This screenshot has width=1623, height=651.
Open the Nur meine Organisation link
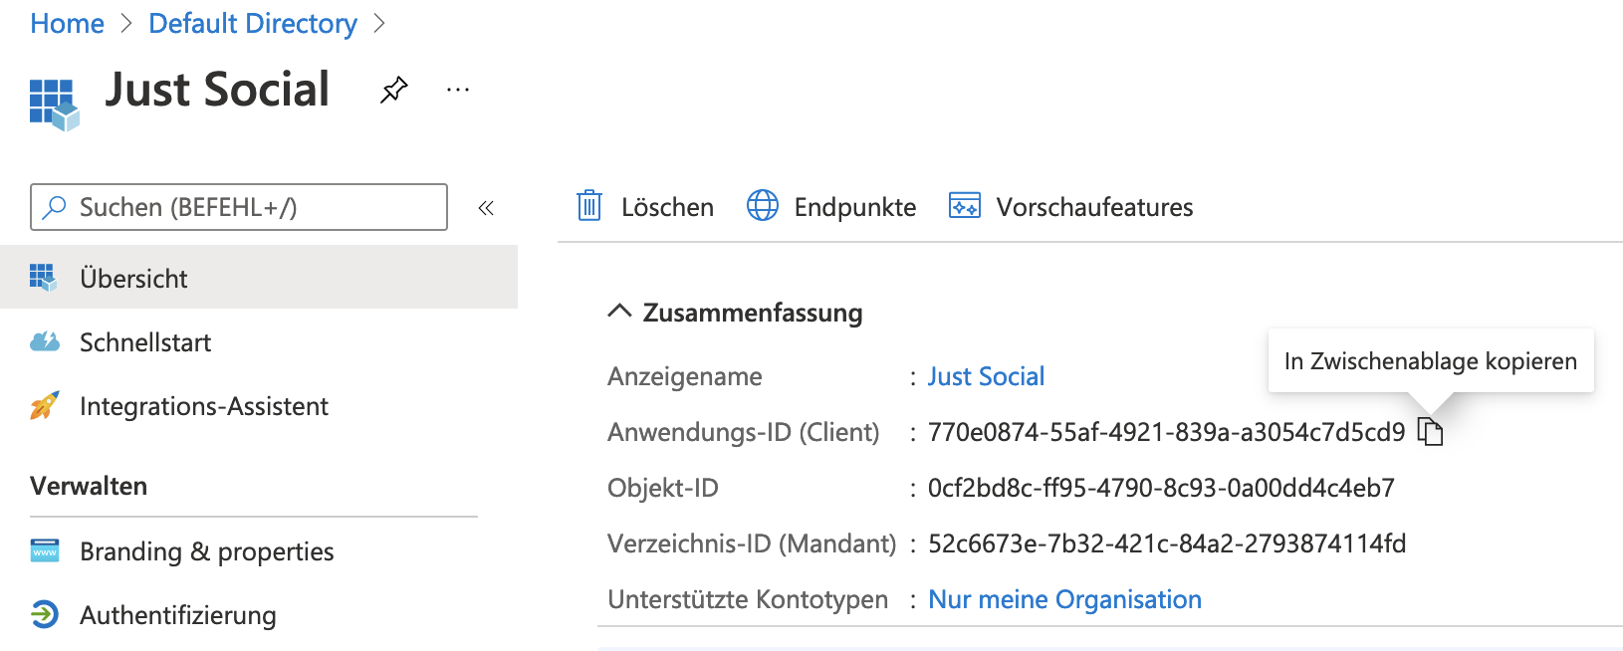[1064, 599]
